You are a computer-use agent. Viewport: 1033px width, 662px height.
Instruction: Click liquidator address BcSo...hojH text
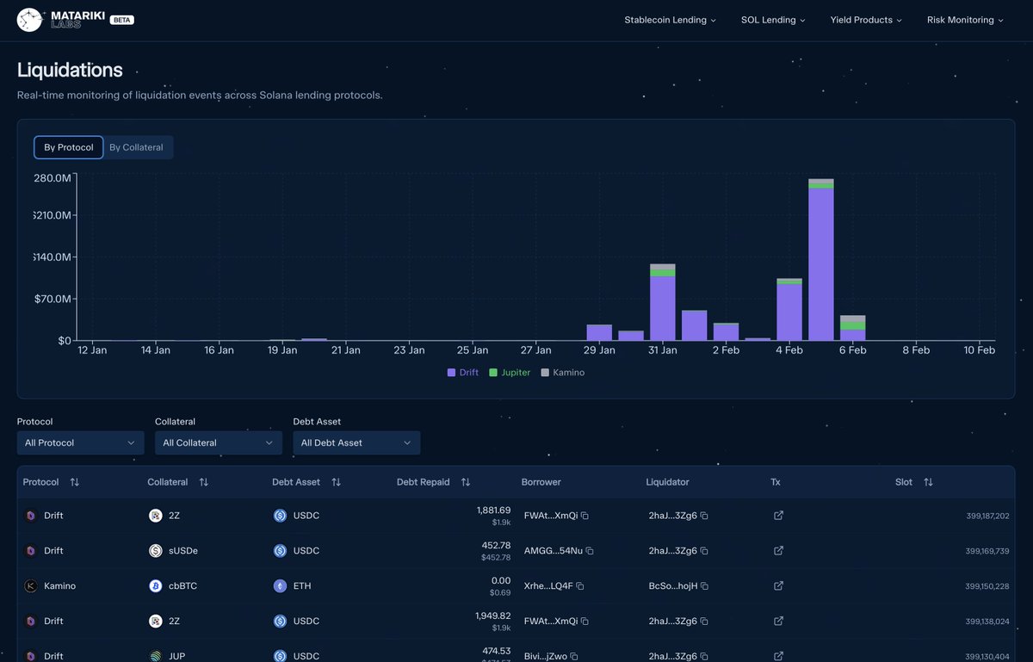[x=672, y=586]
